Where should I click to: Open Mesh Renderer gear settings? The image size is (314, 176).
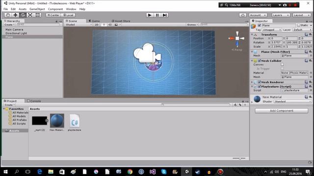tap(311, 82)
